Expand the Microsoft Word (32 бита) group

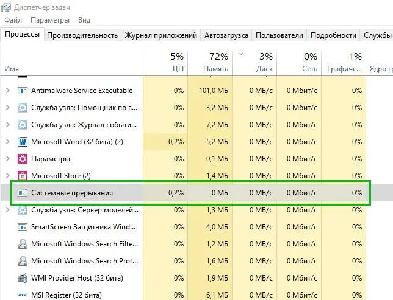click(8, 142)
